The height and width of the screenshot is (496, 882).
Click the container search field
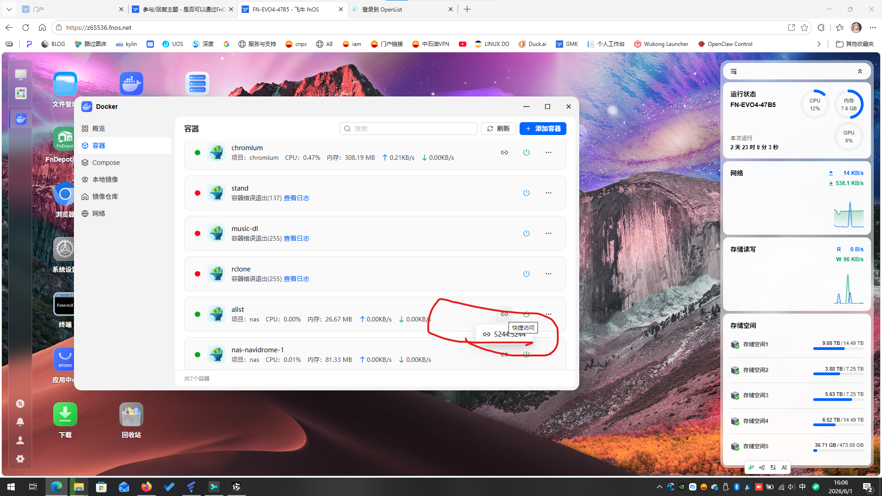tap(408, 129)
